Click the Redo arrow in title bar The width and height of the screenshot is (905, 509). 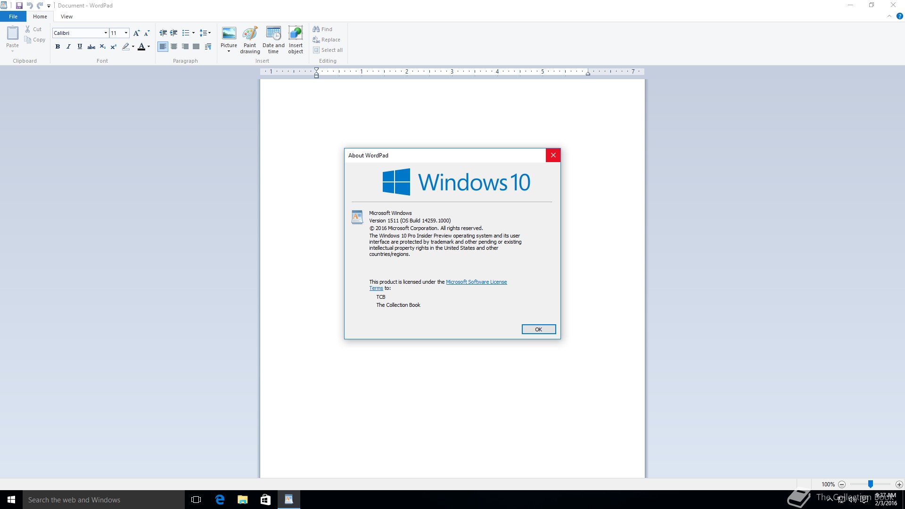point(40,6)
